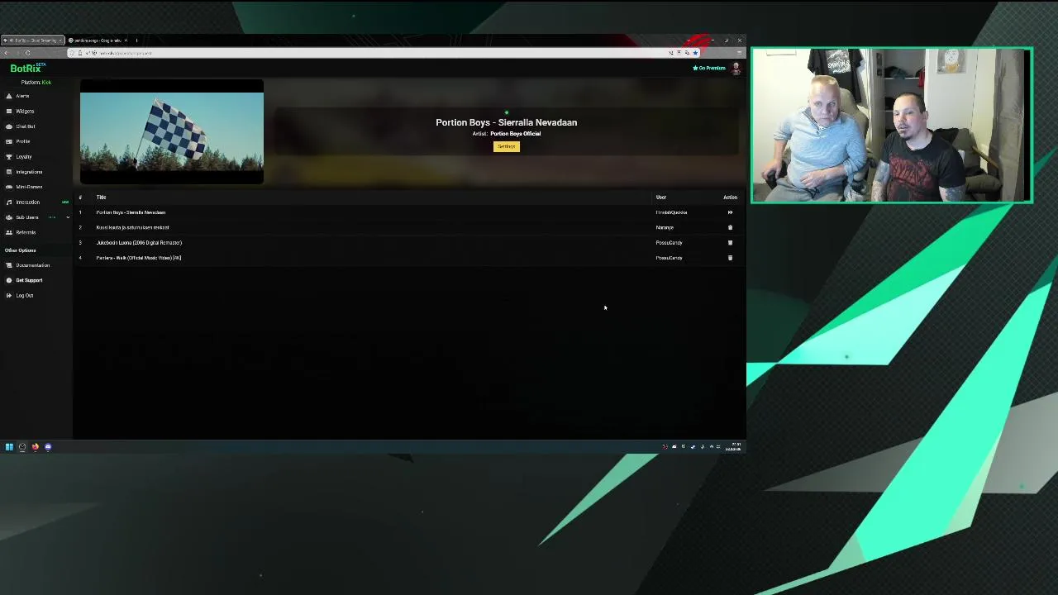Click the User column header

coord(661,198)
